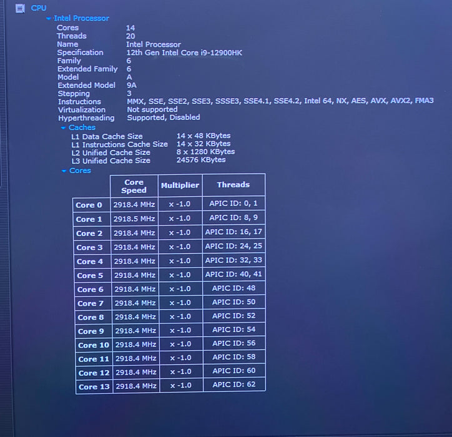Click the CPU chip icon
Image resolution: width=452 pixels, height=437 pixels.
[20, 9]
